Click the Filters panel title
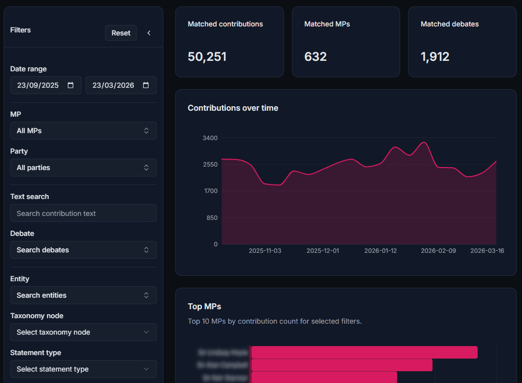The width and height of the screenshot is (522, 383). coord(20,30)
